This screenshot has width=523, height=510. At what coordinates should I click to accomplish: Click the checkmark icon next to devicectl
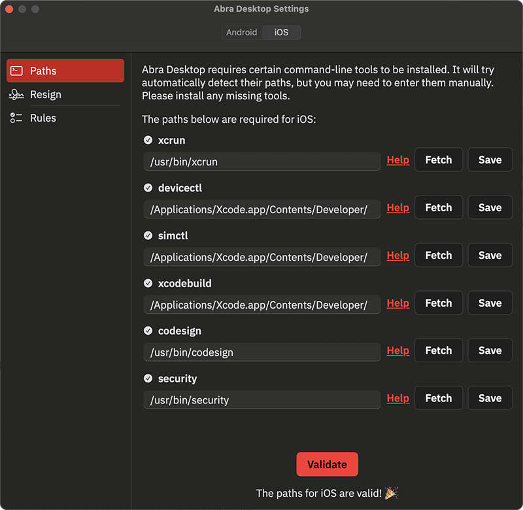(148, 188)
